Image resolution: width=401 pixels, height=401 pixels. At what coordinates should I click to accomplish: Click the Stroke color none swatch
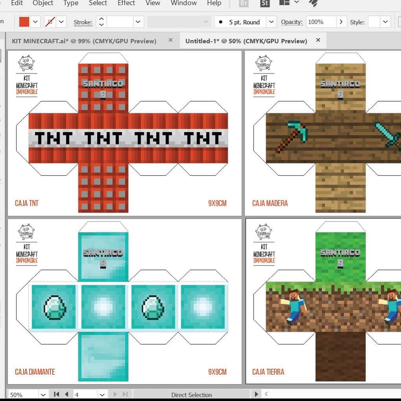(50, 22)
